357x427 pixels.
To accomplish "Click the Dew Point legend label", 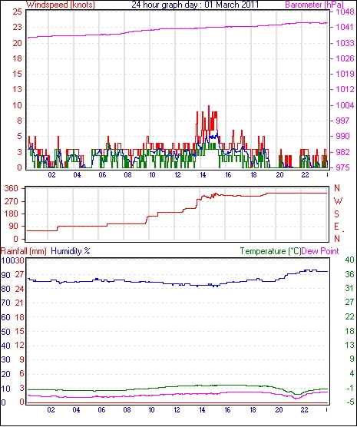I will pos(320,251).
